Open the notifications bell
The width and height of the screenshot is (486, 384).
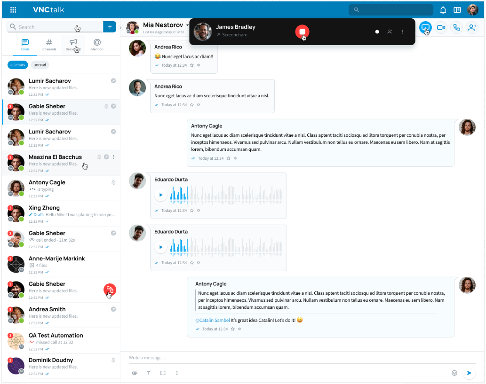coord(443,10)
